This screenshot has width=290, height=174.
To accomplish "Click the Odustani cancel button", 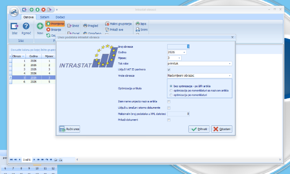I will pos(222,129).
